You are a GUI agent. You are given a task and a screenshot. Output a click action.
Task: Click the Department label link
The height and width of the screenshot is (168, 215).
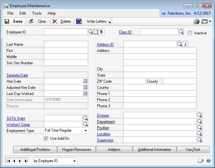coord(106,122)
